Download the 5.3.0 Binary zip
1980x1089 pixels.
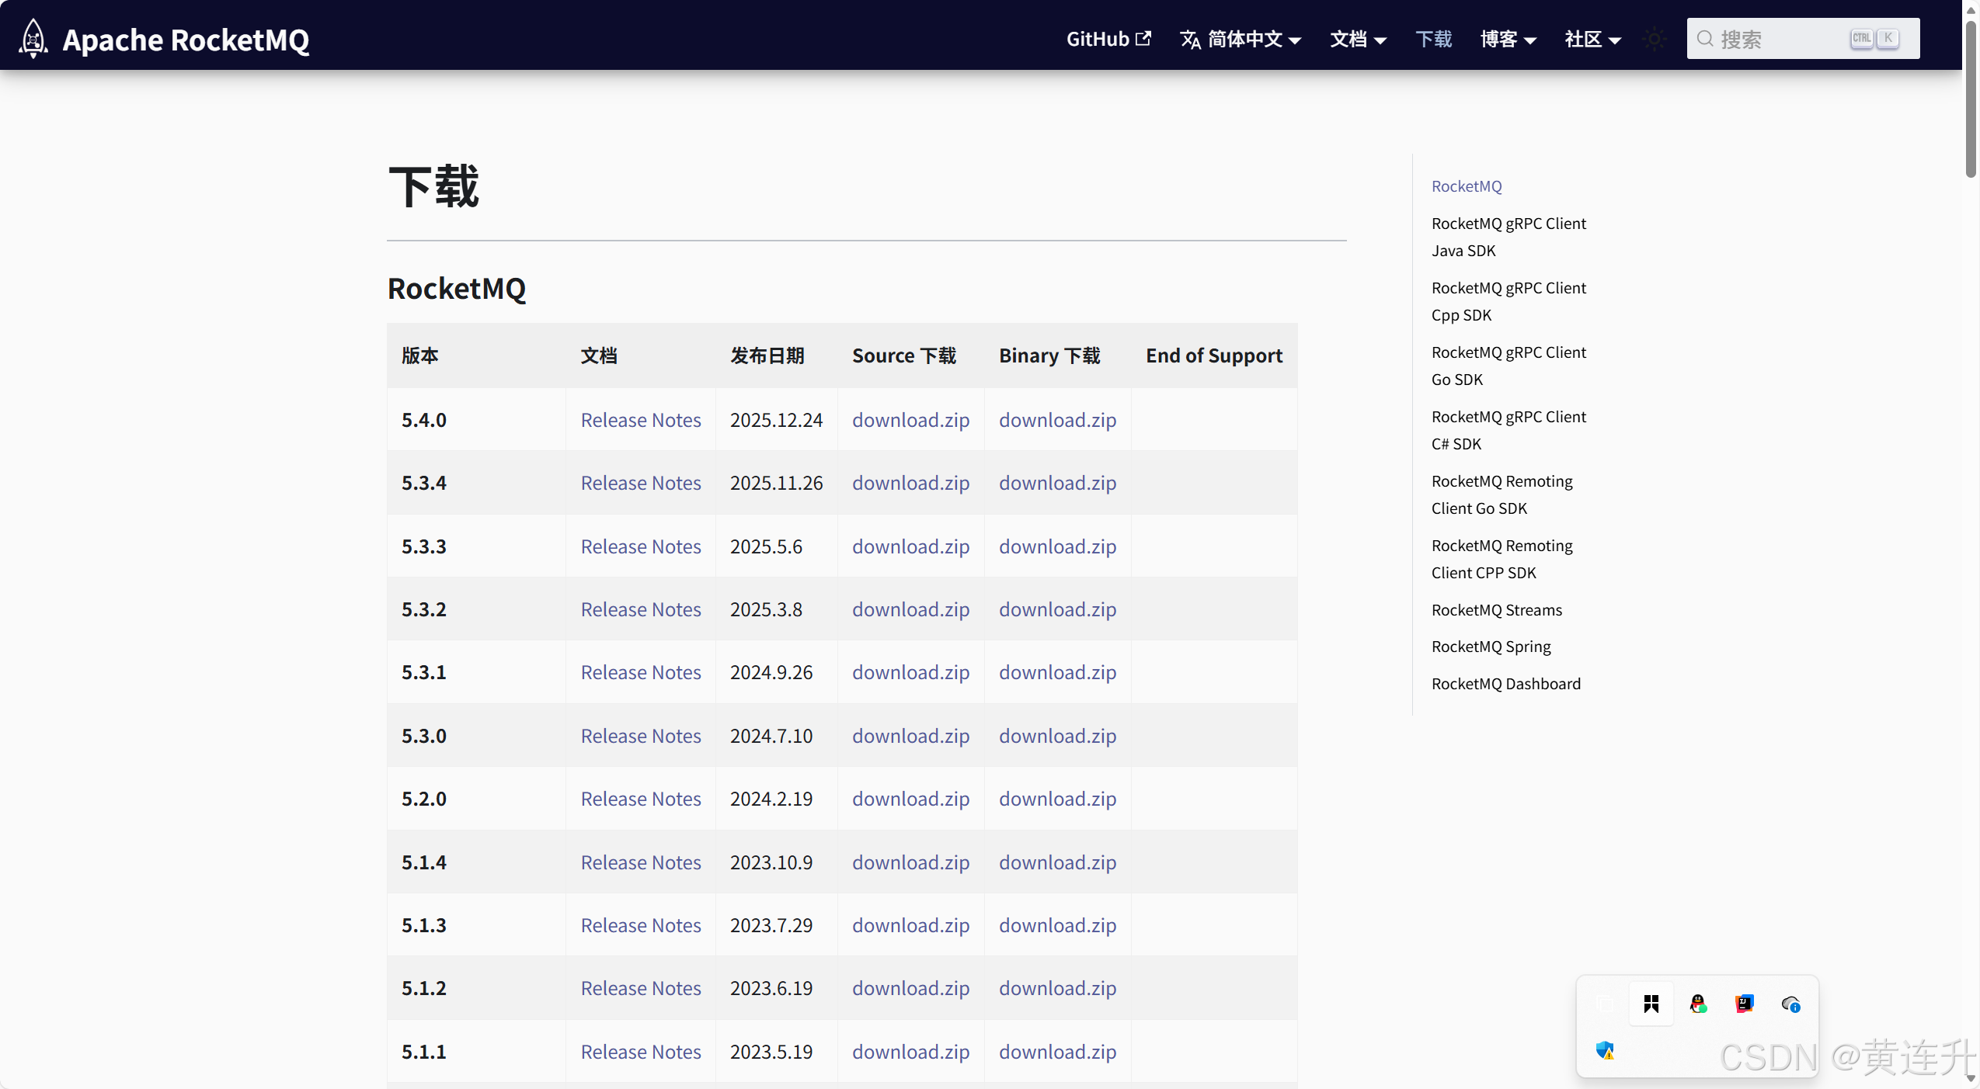tap(1057, 736)
